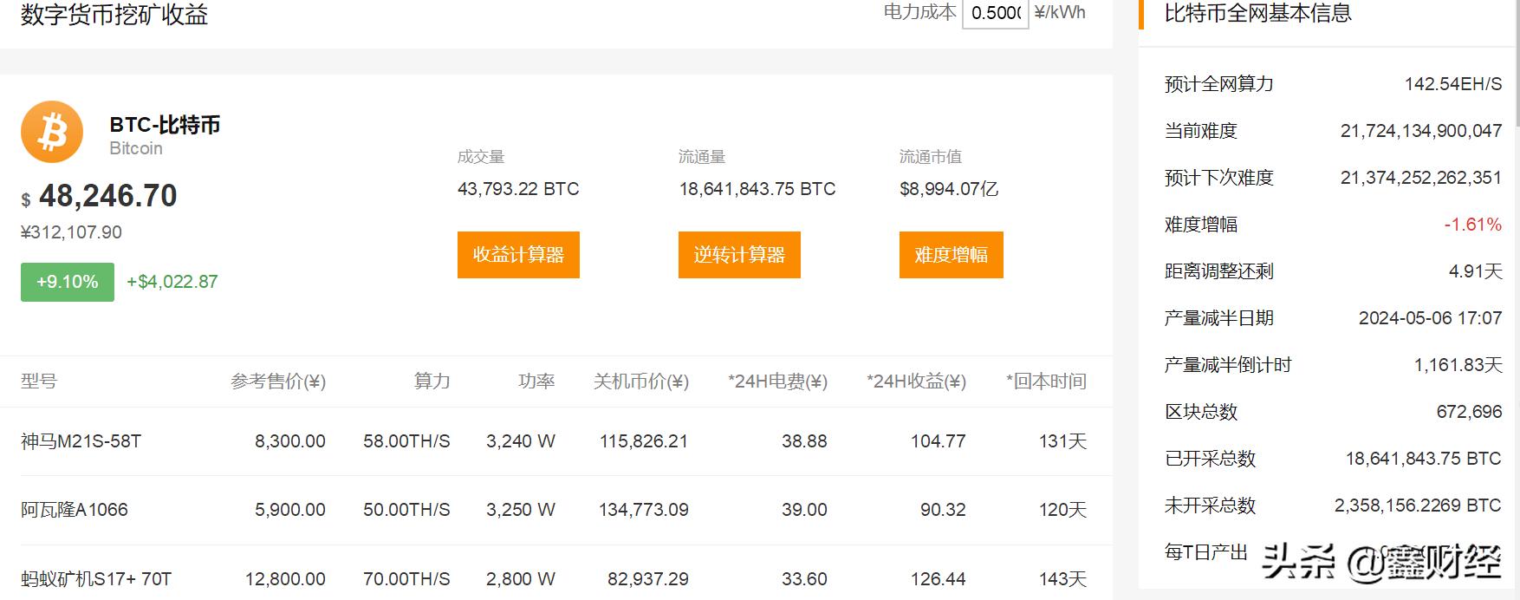Sort by 功率 column header
The image size is (1520, 600).
(536, 382)
